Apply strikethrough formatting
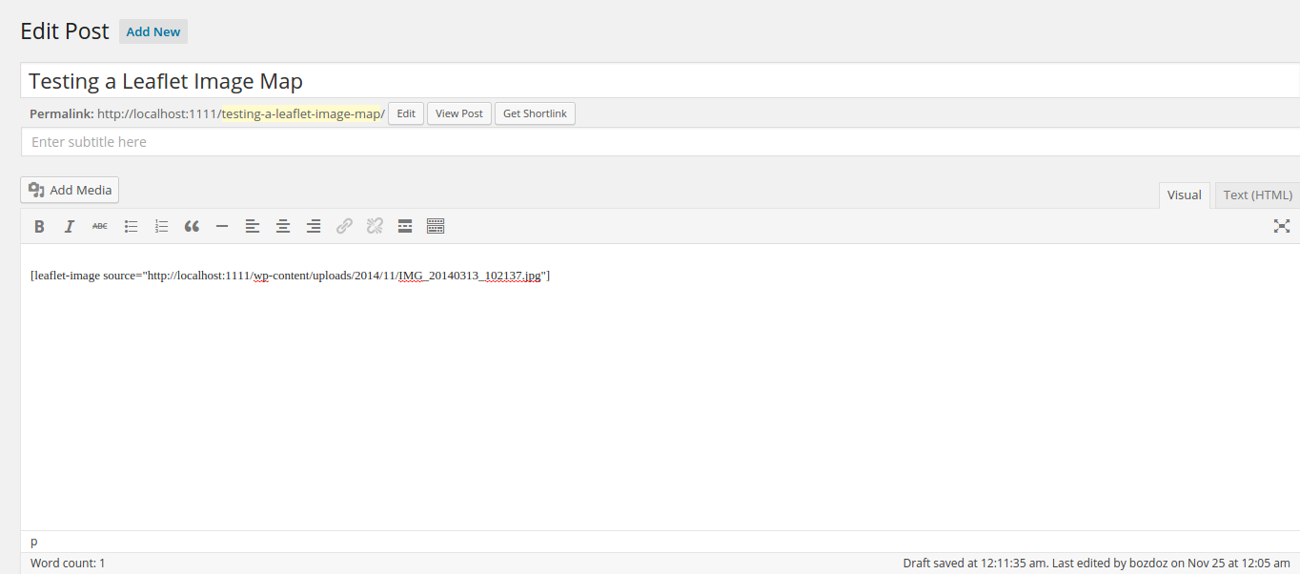This screenshot has height=574, width=1300. pos(100,226)
